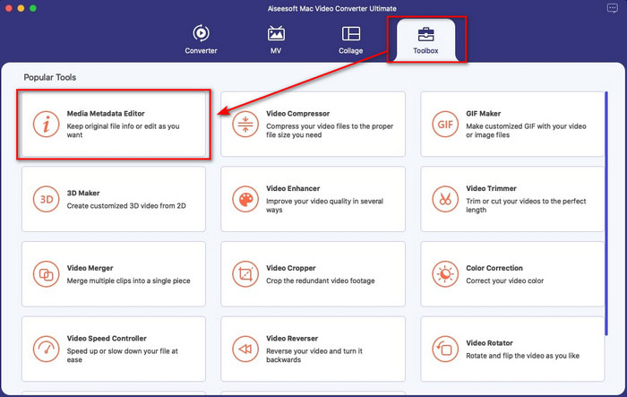Open Video Enhancer title

[293, 188]
